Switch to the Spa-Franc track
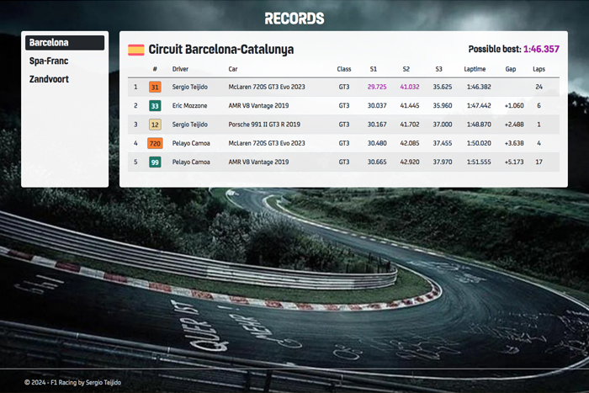The height and width of the screenshot is (393, 589). [49, 61]
